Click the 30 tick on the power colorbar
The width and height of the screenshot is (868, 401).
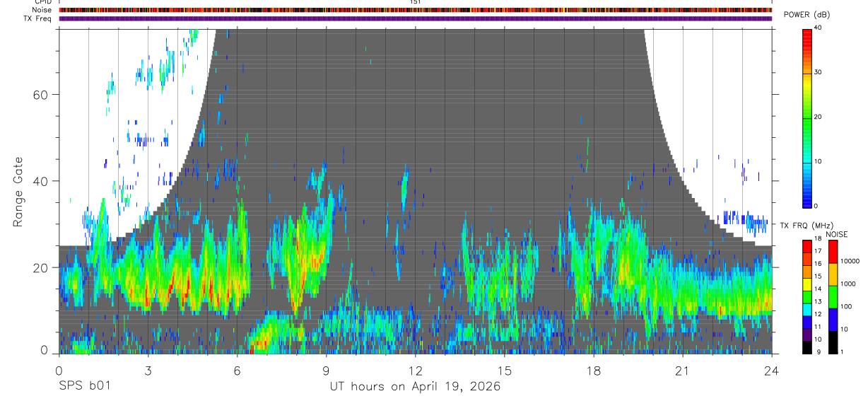click(819, 73)
